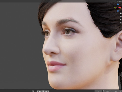Click the red X axis gizmo handle
Viewport: 122px width, 92px height.
(120, 8)
